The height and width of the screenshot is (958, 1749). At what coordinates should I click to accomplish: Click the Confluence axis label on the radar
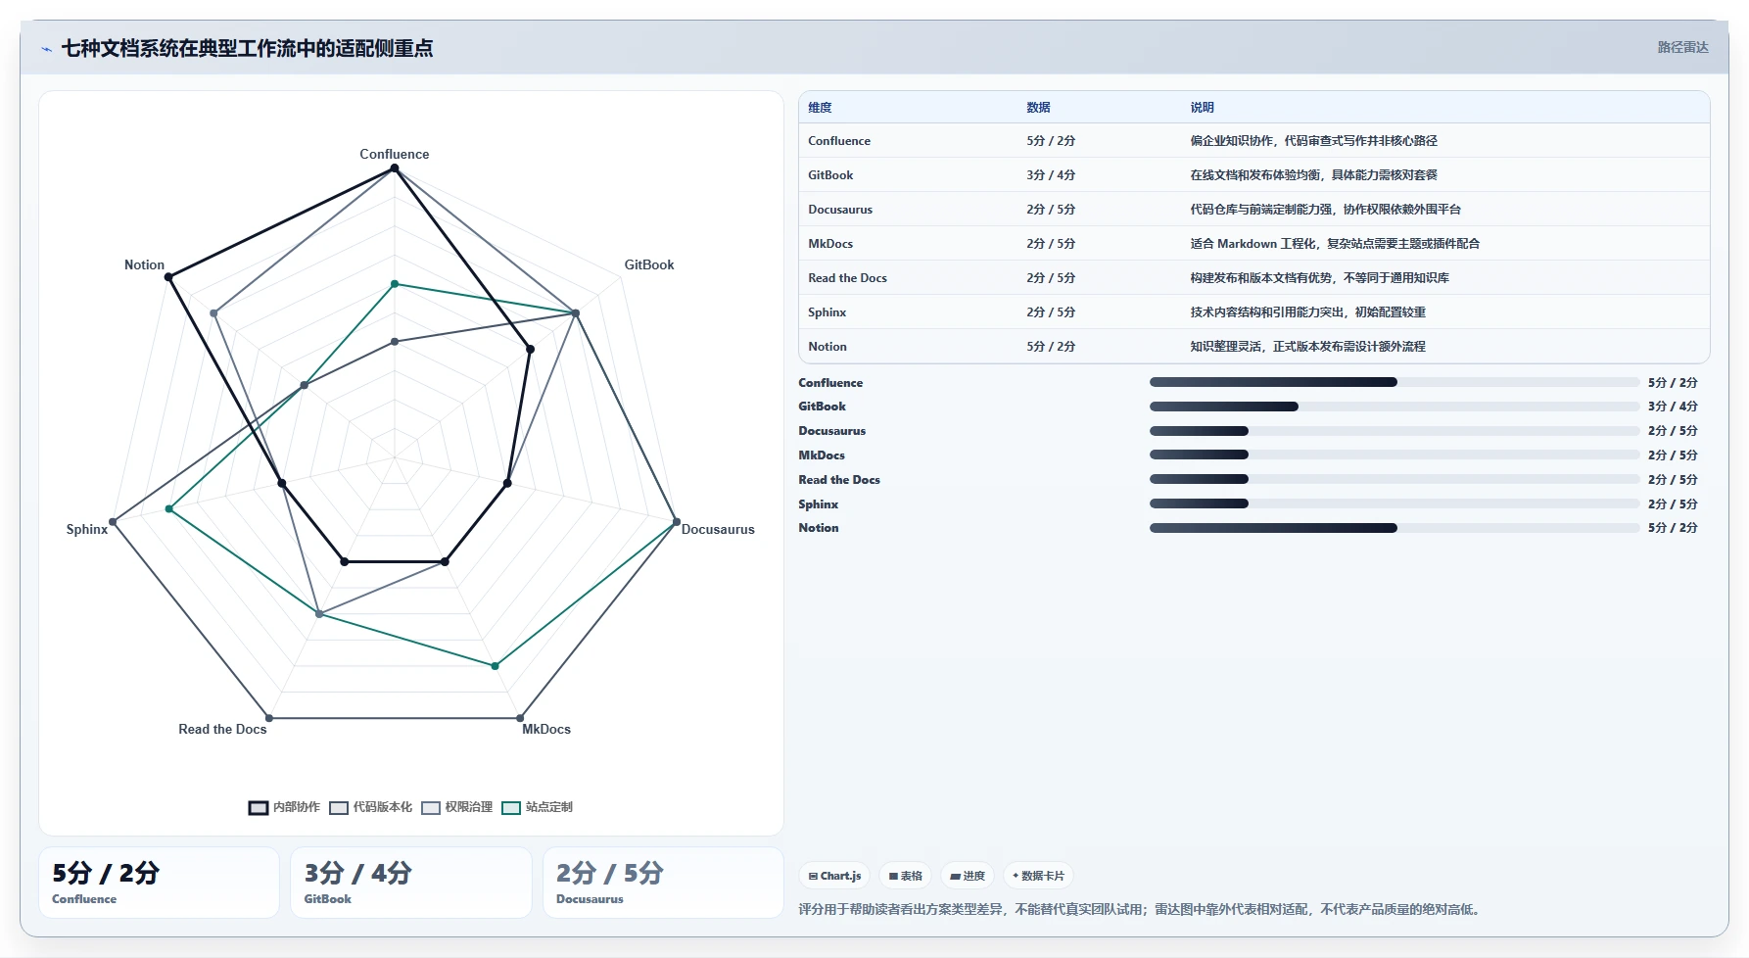[395, 154]
